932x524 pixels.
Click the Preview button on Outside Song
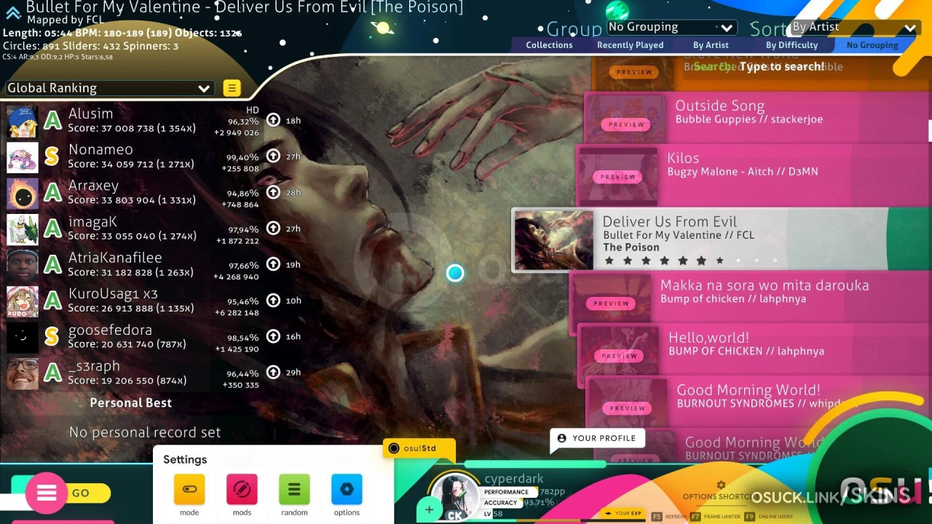click(626, 124)
